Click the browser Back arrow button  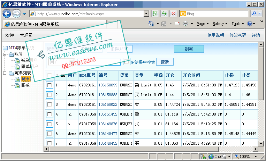7,14
